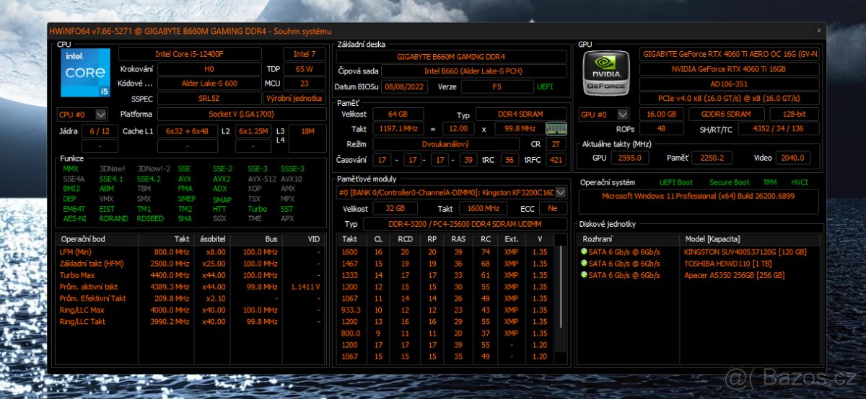Click the LFM (Min) operating point row

pyautogui.click(x=191, y=252)
